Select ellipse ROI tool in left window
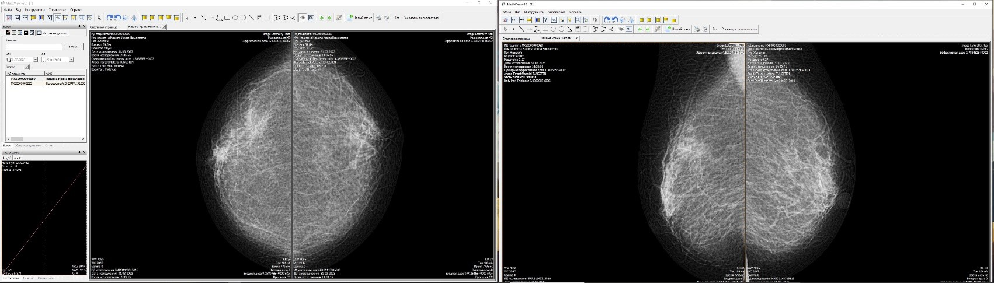Viewport: 994px width, 283px height. coord(235,18)
